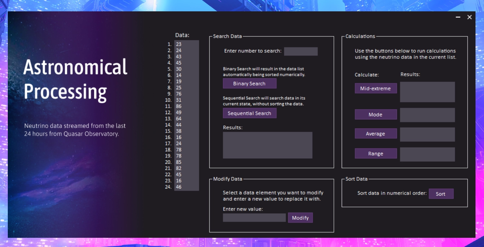Select value 78 in row 19
The width and height of the screenshot is (484, 247).
(187, 156)
